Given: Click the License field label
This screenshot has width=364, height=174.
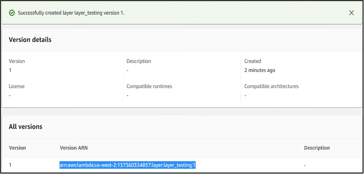Looking at the screenshot, I should tap(17, 86).
